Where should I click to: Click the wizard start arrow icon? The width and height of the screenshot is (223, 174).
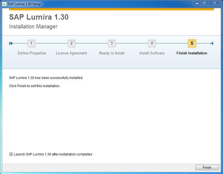pos(11,43)
